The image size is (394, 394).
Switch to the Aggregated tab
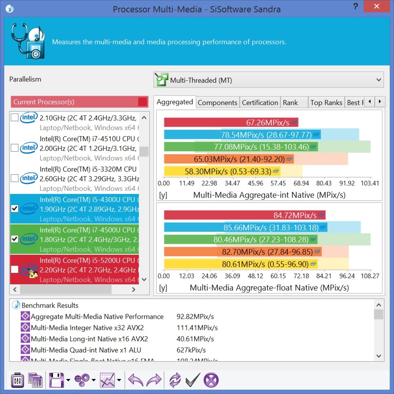coord(175,102)
